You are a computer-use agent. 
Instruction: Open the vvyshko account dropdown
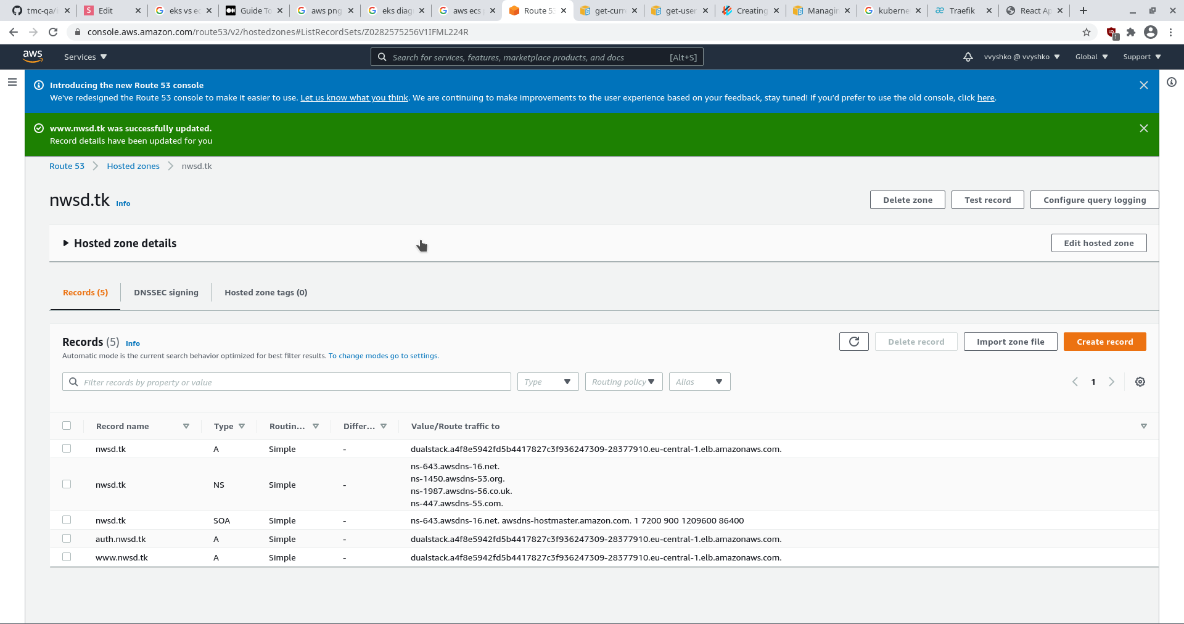[x=1022, y=57]
